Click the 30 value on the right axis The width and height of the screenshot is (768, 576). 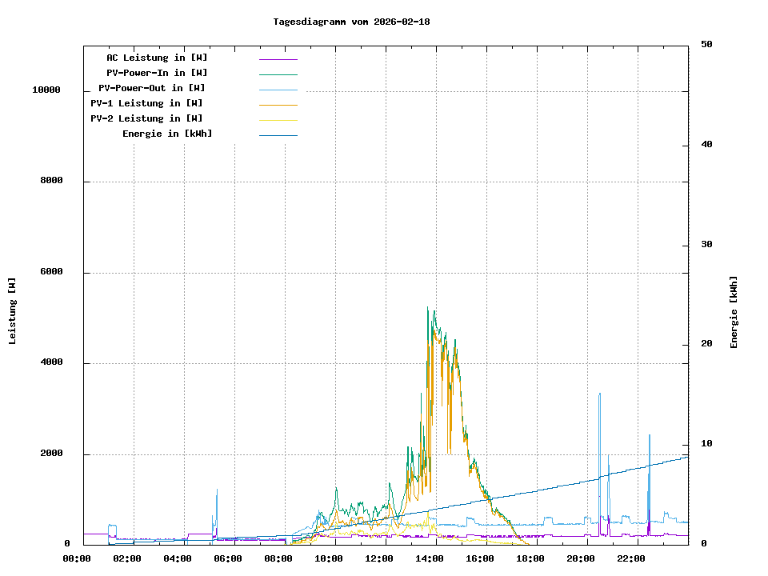point(706,245)
